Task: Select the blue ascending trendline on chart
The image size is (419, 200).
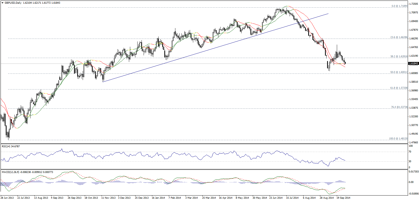Action: point(215,48)
